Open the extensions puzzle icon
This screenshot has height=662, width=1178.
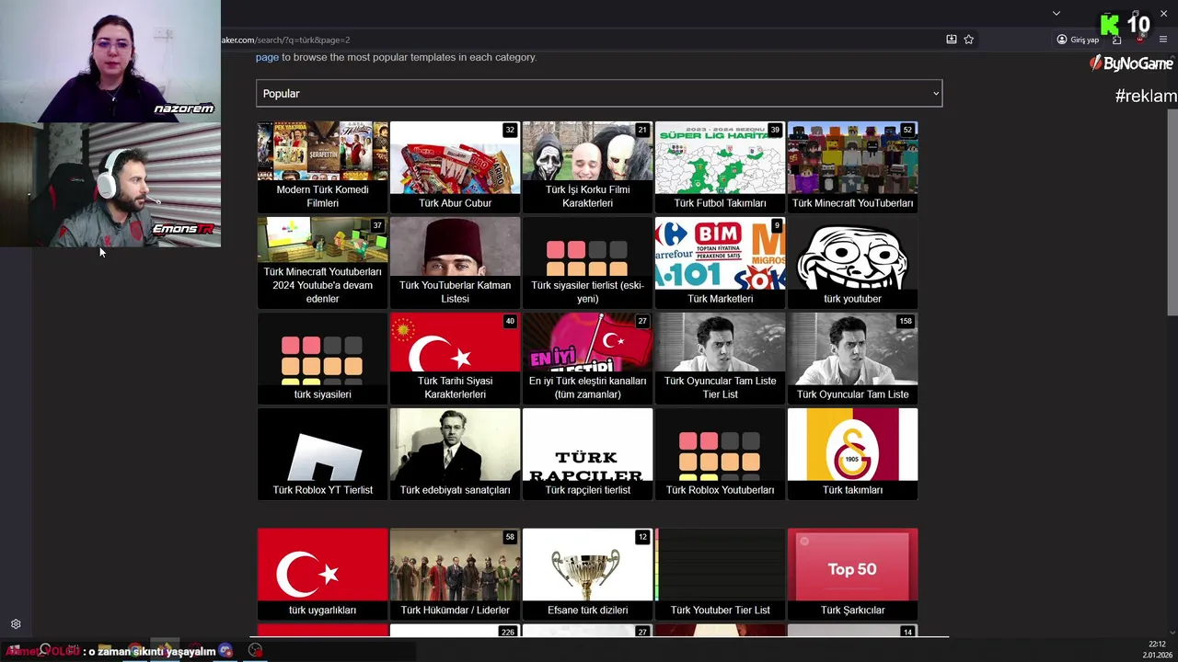click(x=1116, y=40)
